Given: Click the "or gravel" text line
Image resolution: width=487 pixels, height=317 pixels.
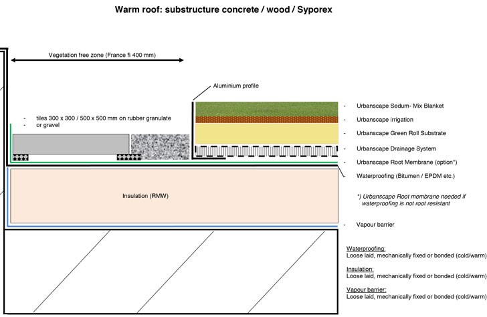Looking at the screenshot, I should (x=47, y=125).
